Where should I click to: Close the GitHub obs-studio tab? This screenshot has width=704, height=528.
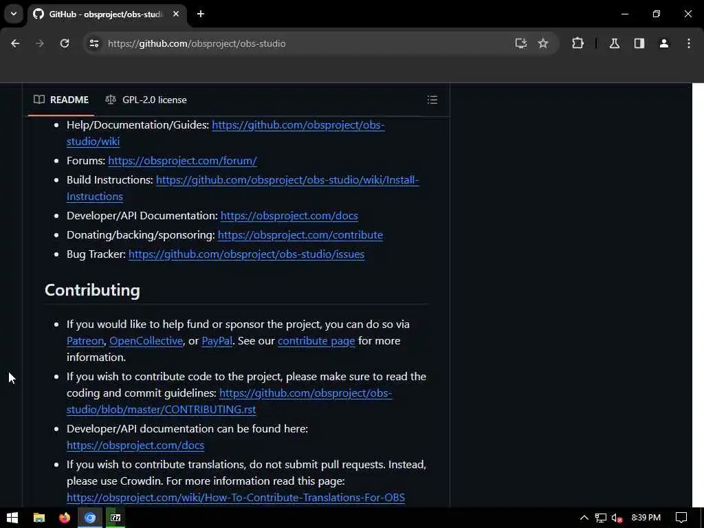coord(176,14)
